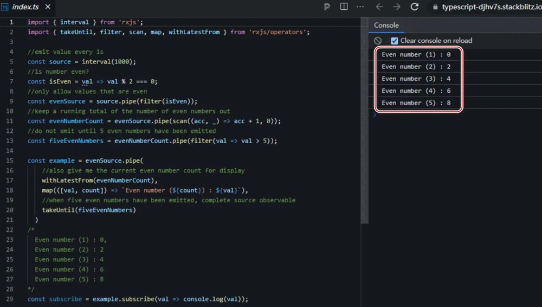542x307 pixels.
Task: Click 'console.log(val)' on the last line
Action: point(212,299)
